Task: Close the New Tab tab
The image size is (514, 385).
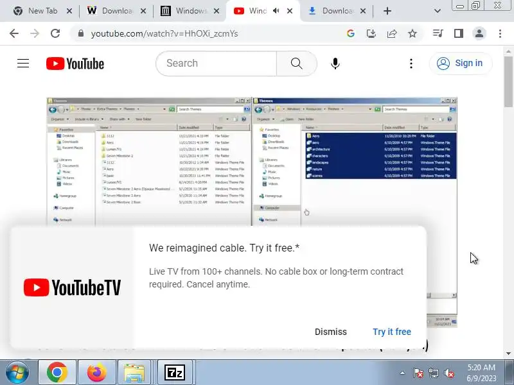Action: [x=69, y=11]
